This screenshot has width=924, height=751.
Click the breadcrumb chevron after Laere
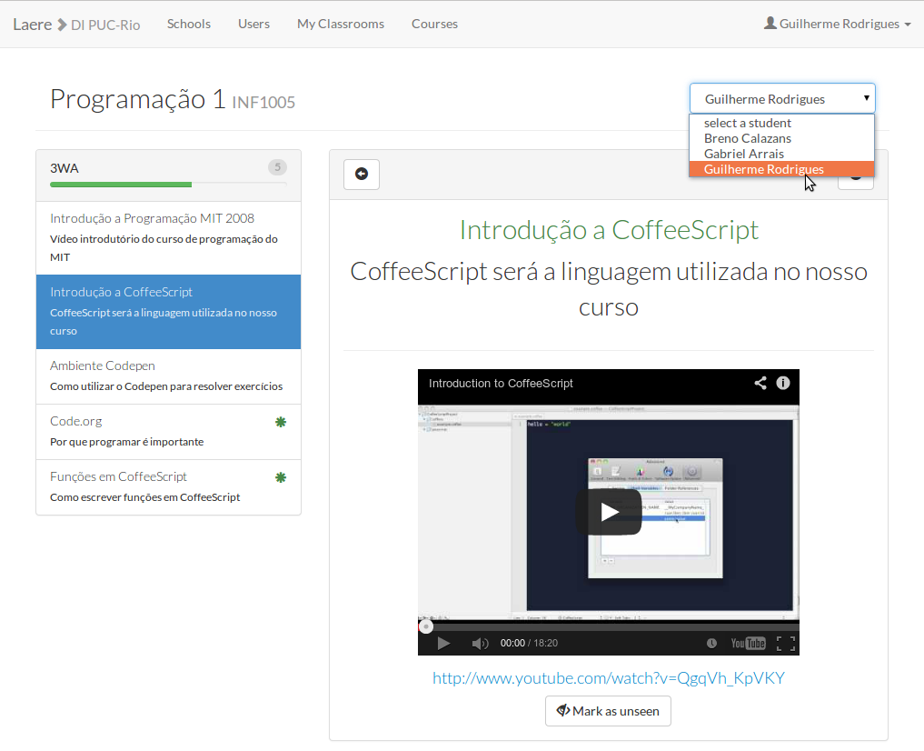[x=62, y=25]
